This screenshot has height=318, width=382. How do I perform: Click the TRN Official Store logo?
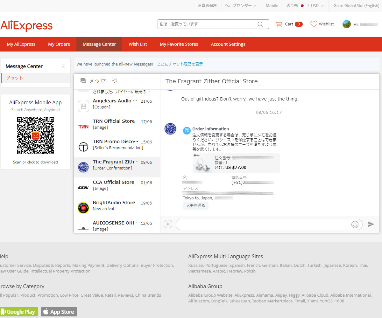[83, 127]
